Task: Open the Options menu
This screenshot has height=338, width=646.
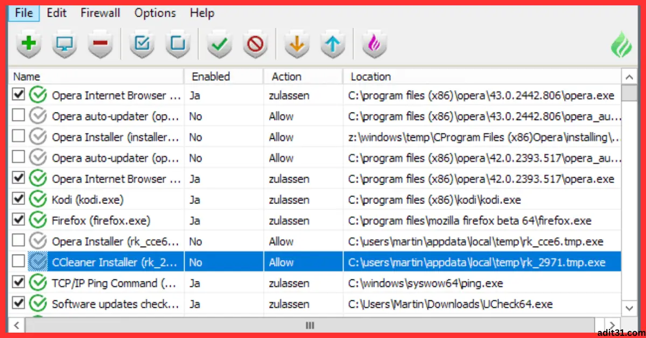Action: point(155,13)
